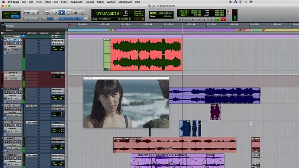Select zoom preset 3

[31, 19]
